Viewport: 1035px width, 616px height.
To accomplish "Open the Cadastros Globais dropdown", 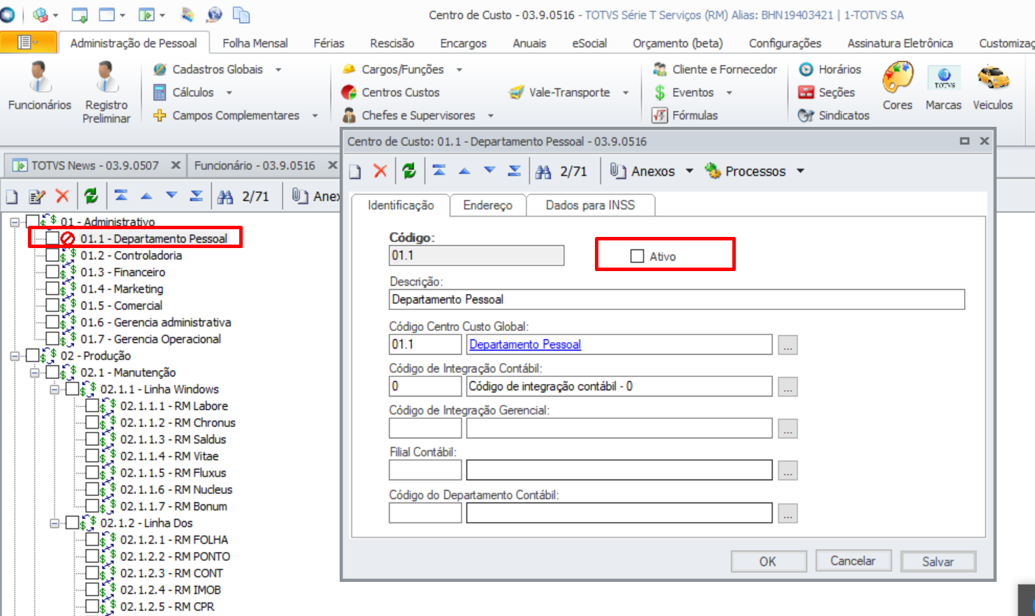I will tap(278, 70).
